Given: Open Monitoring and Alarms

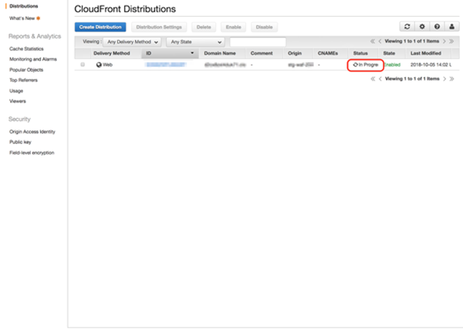Looking at the screenshot, I should [x=33, y=59].
